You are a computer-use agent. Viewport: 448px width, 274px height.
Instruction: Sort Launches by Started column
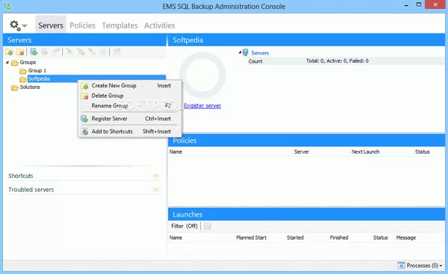click(x=307, y=237)
